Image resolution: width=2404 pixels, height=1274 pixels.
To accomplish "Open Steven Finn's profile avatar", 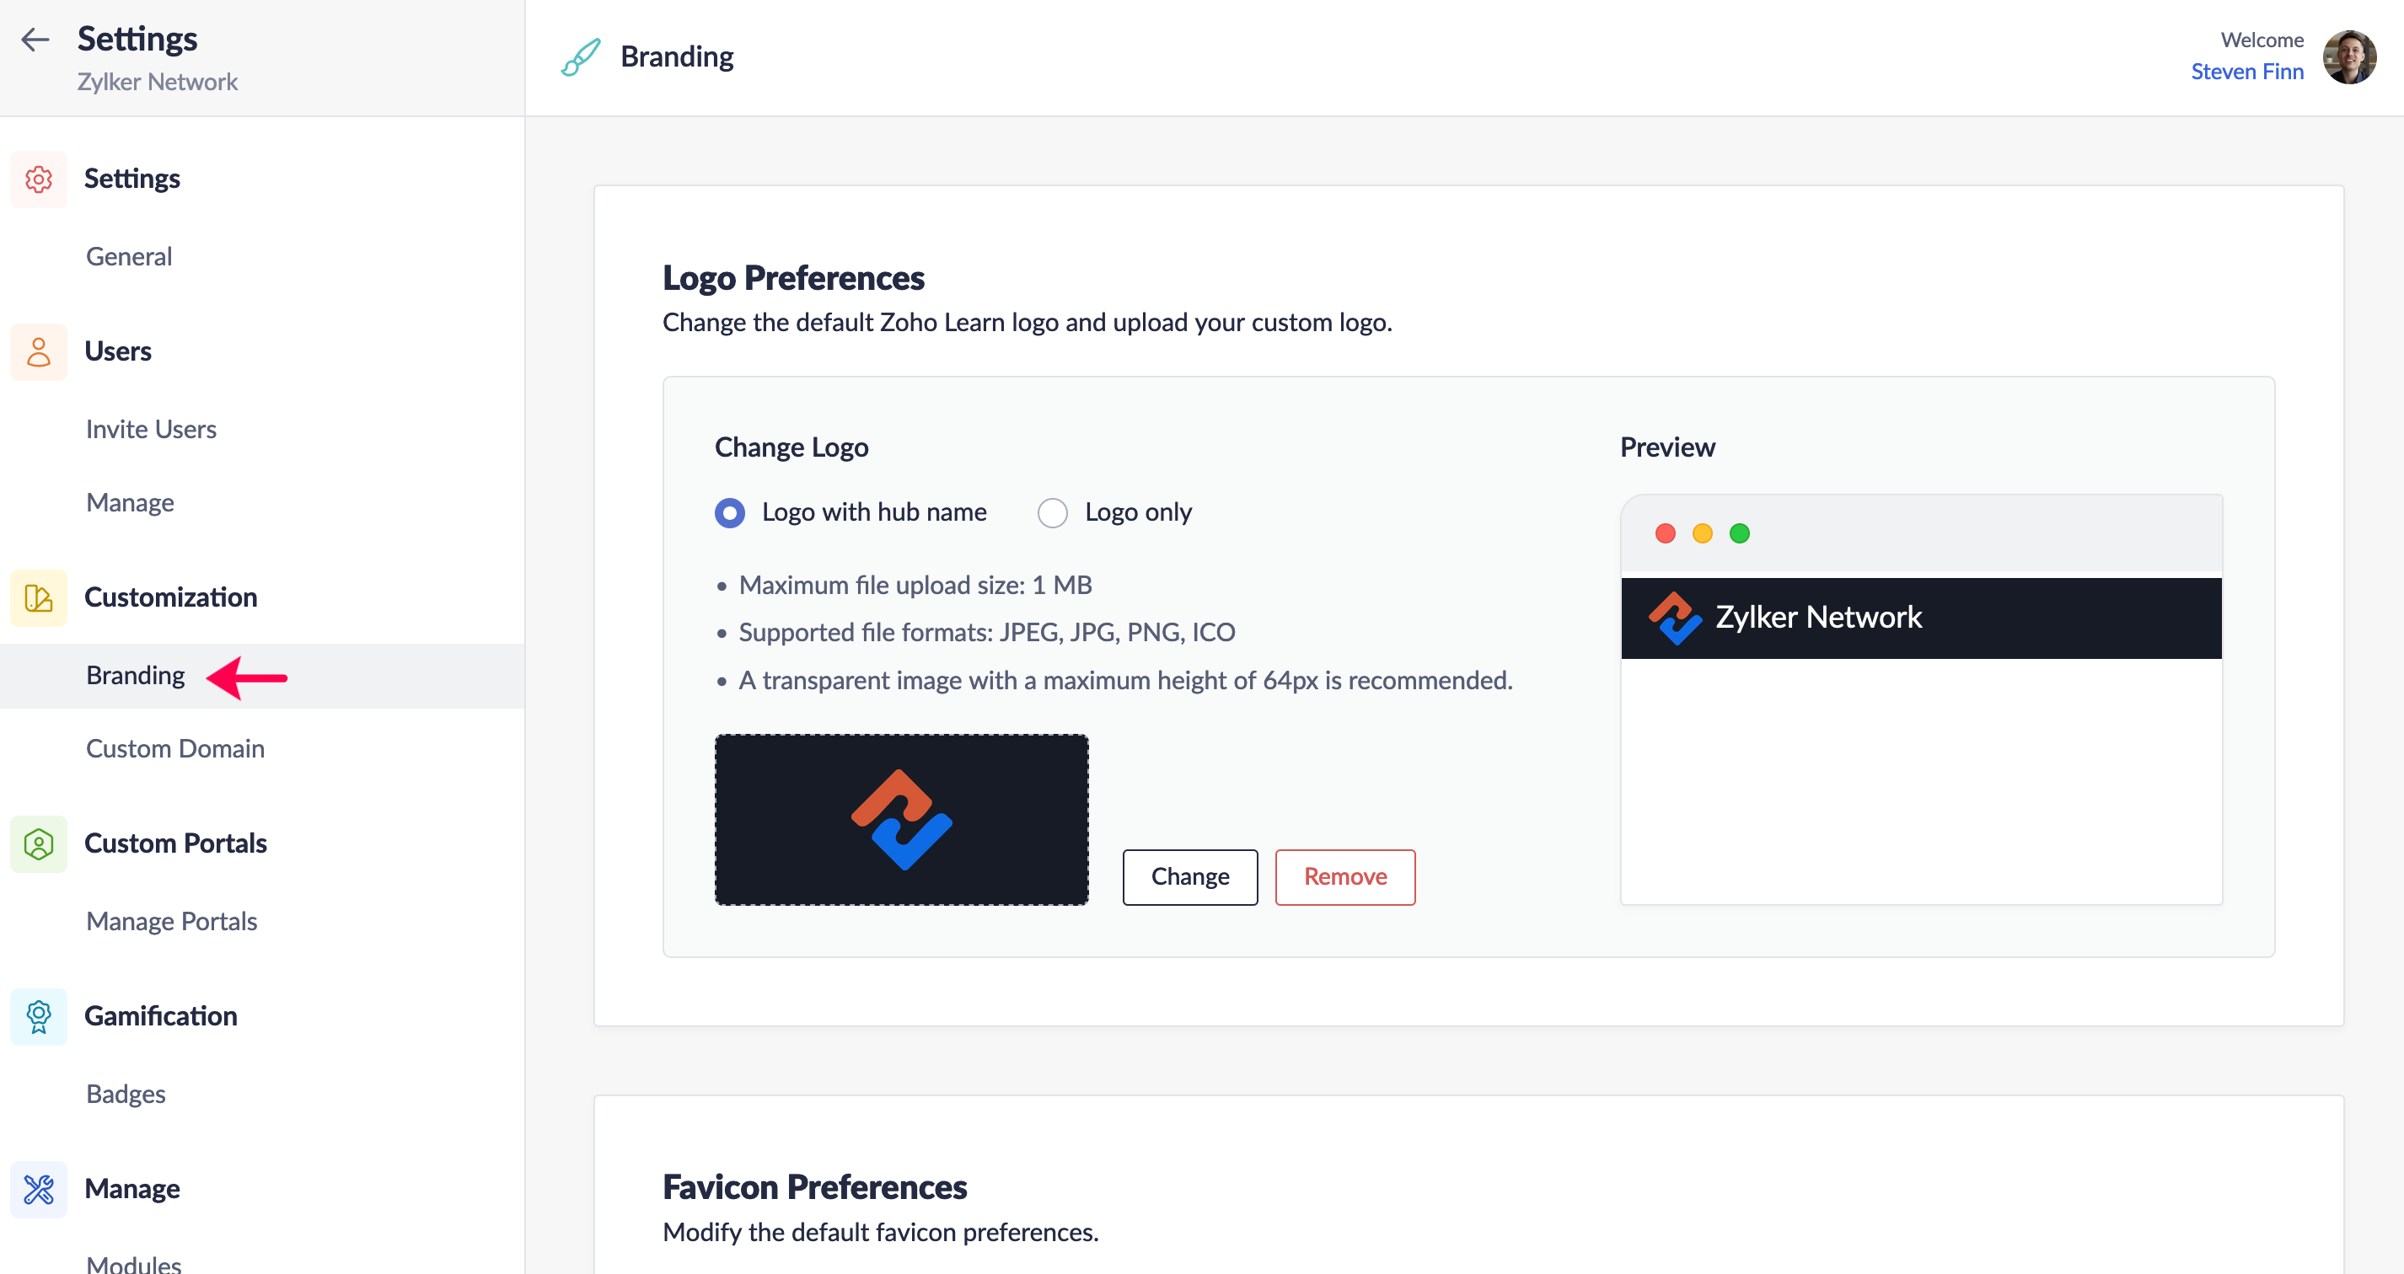I will click(x=2349, y=57).
